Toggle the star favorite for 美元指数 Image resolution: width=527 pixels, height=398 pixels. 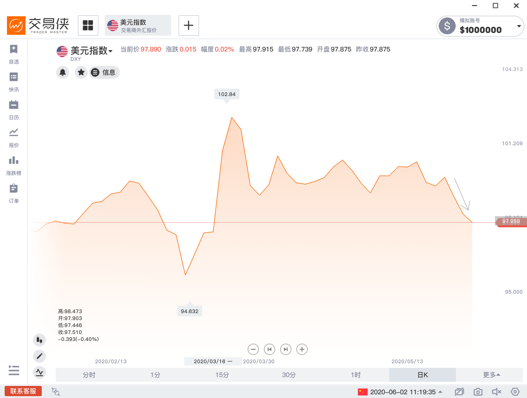click(81, 72)
